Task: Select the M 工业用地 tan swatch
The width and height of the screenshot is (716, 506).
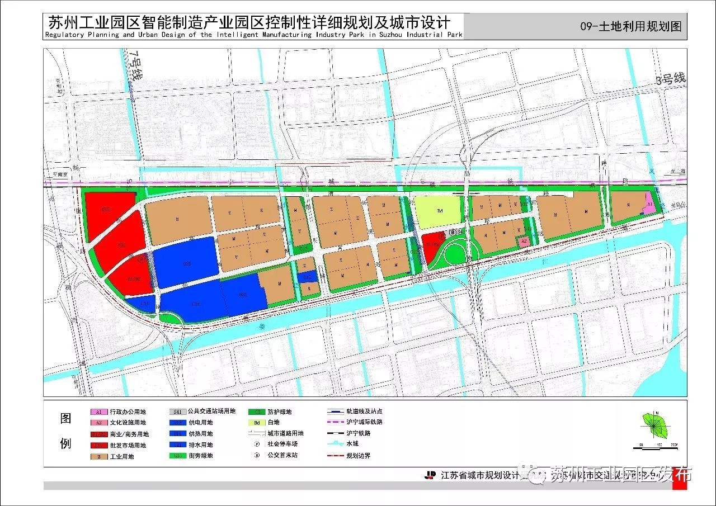Action: [99, 457]
